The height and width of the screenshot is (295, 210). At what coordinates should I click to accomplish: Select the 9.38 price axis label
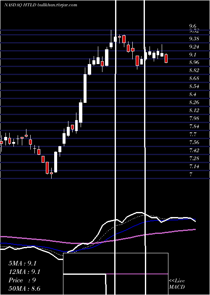[x=194, y=39]
